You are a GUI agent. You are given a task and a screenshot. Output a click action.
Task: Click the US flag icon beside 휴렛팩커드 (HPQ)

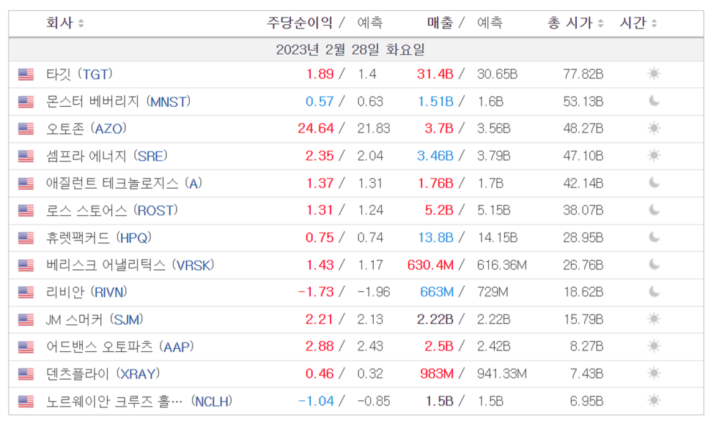(26, 238)
